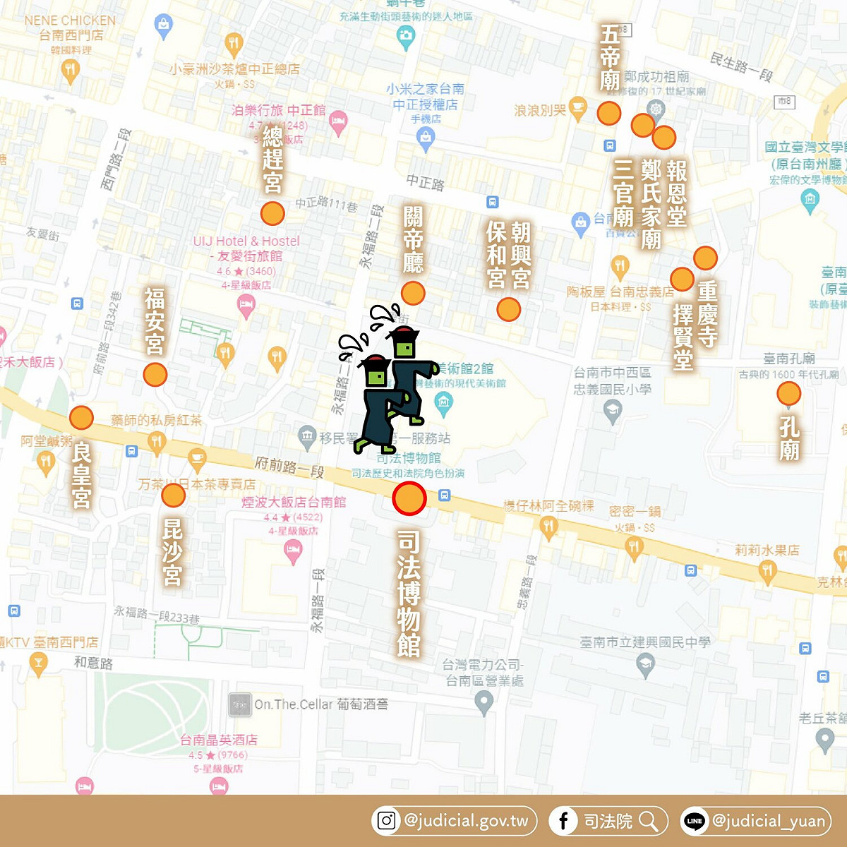The height and width of the screenshot is (847, 847).
Task: Click the 司法院 Facebook search label
Action: coord(608,821)
